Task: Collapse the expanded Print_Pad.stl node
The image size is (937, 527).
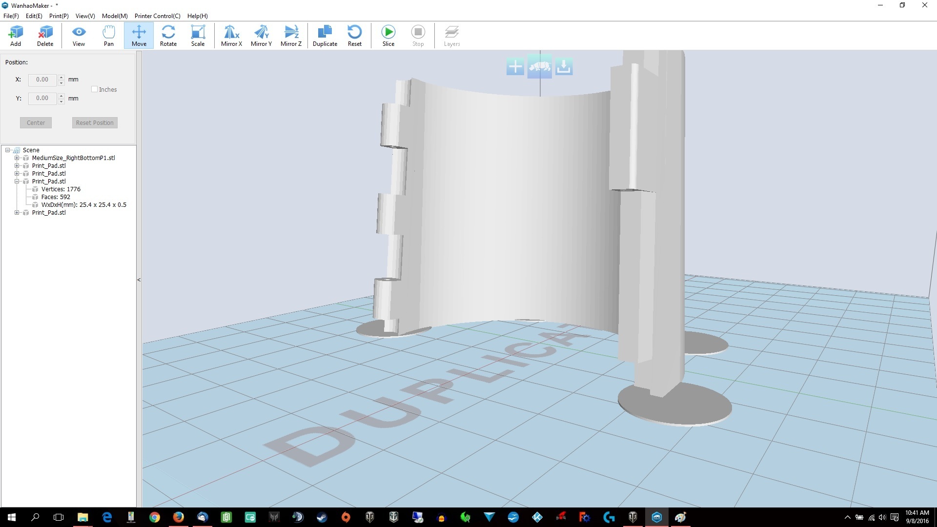Action: pos(17,182)
